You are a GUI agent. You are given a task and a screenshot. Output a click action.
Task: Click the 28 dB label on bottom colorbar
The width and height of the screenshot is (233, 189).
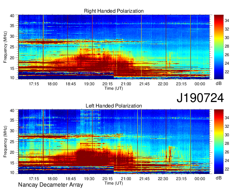tap(227, 143)
